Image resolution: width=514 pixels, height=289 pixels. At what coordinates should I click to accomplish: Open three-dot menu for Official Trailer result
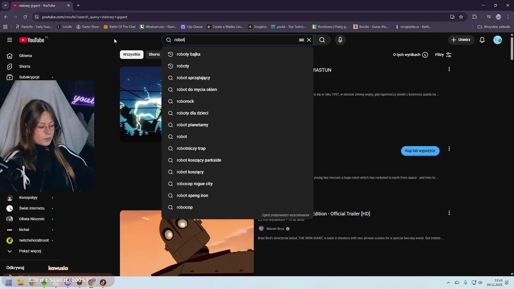[449, 213]
